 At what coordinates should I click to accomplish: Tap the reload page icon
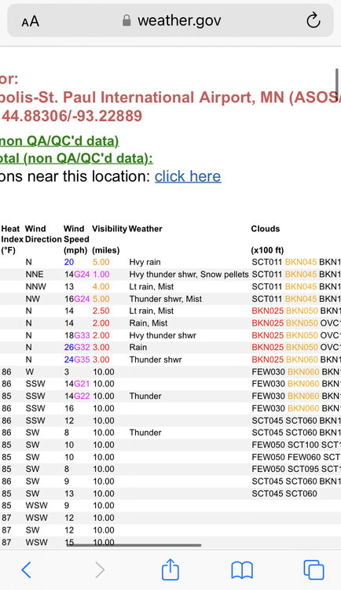click(313, 20)
